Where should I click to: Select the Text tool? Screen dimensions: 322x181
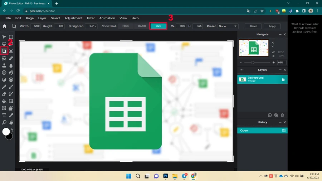tap(4, 115)
